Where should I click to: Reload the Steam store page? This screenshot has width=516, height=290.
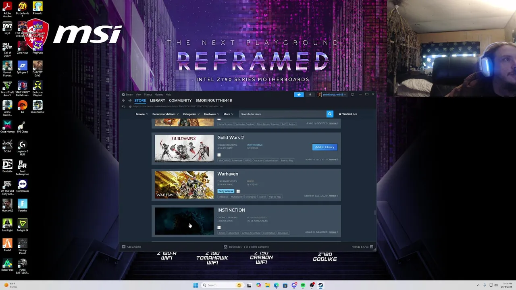[124, 106]
